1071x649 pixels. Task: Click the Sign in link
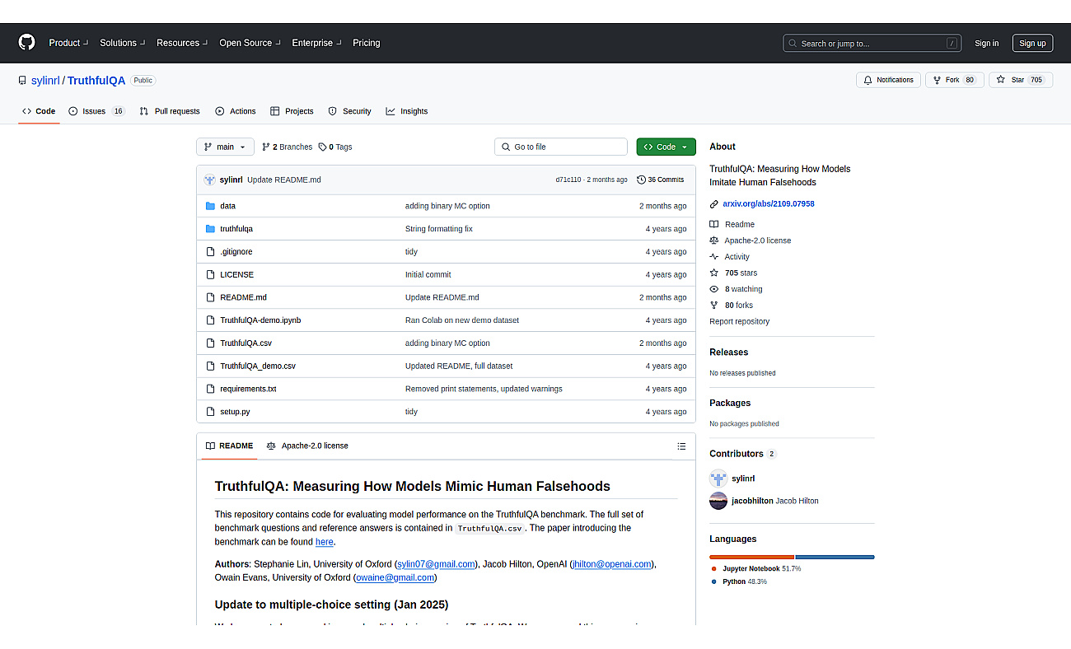(986, 44)
